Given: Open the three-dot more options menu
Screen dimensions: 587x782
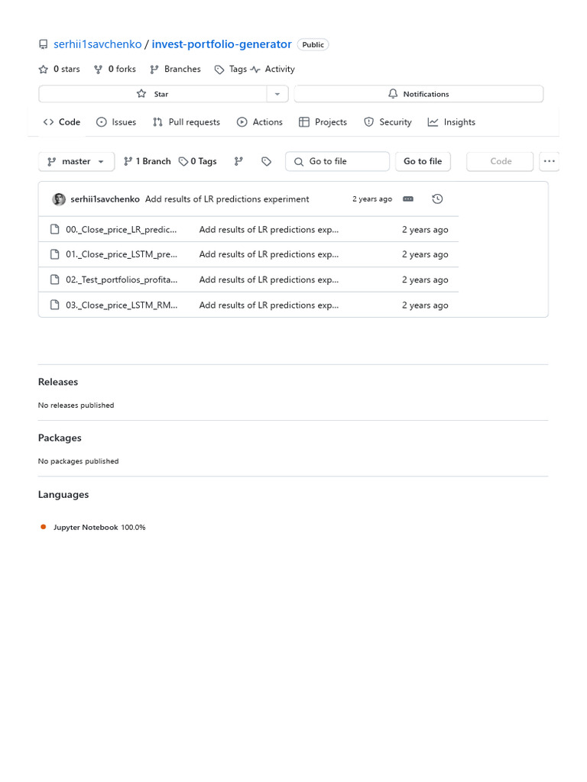Looking at the screenshot, I should pyautogui.click(x=549, y=162).
